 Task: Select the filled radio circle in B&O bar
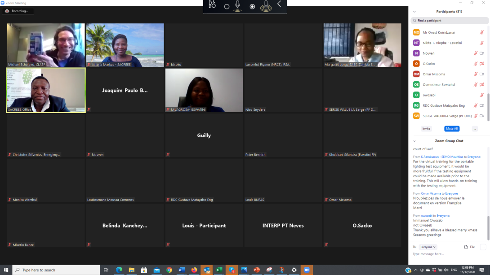point(252,7)
